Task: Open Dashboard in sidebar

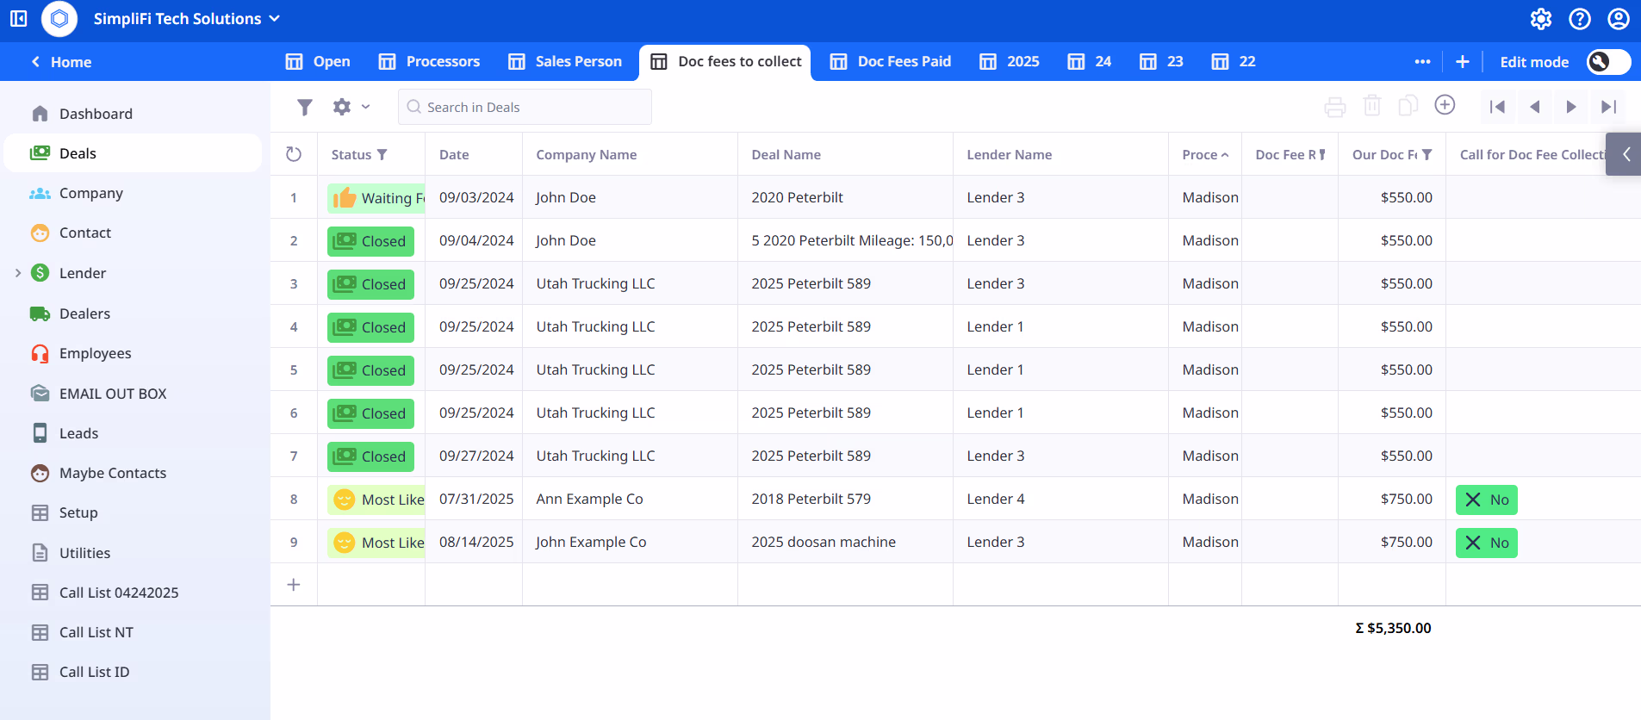Action: tap(133, 114)
